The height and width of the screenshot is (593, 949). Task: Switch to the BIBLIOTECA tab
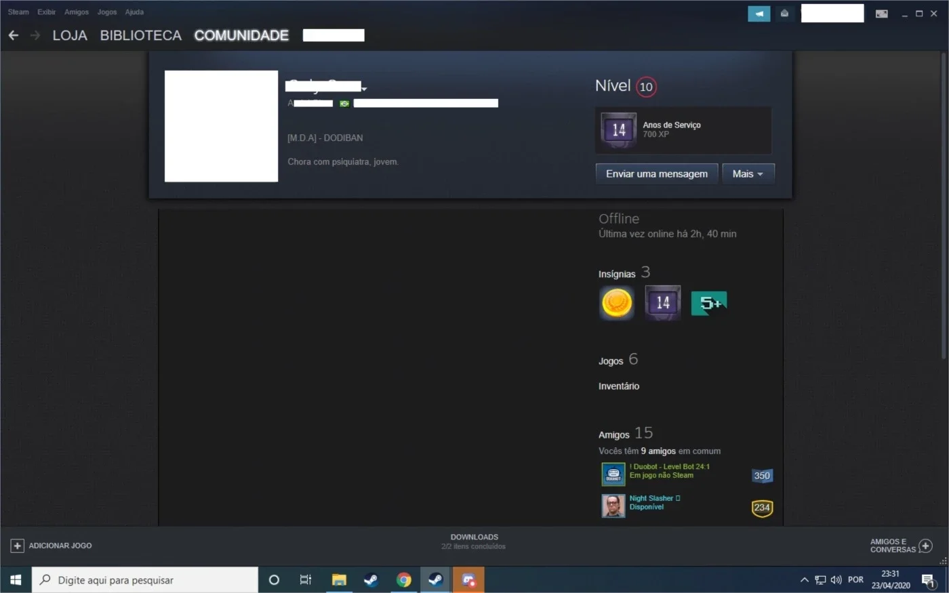coord(141,35)
